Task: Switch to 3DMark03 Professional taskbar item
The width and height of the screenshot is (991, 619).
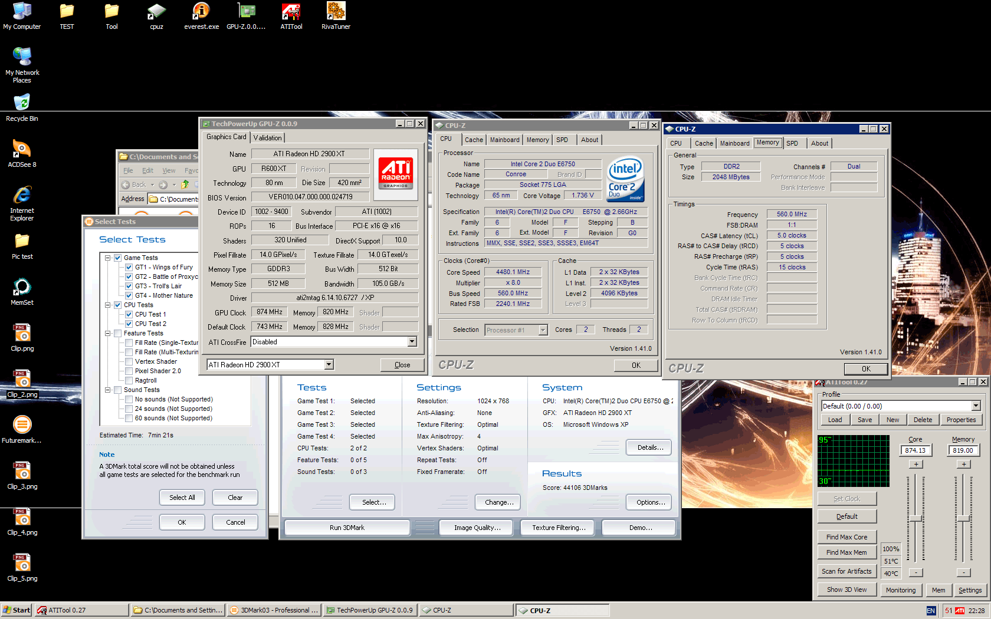Action: click(275, 610)
